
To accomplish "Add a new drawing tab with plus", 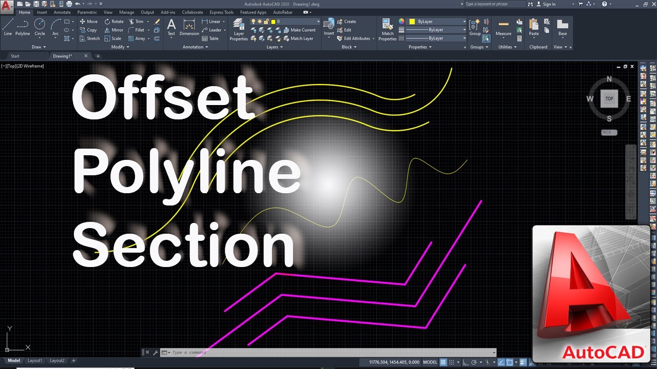I will [x=98, y=56].
